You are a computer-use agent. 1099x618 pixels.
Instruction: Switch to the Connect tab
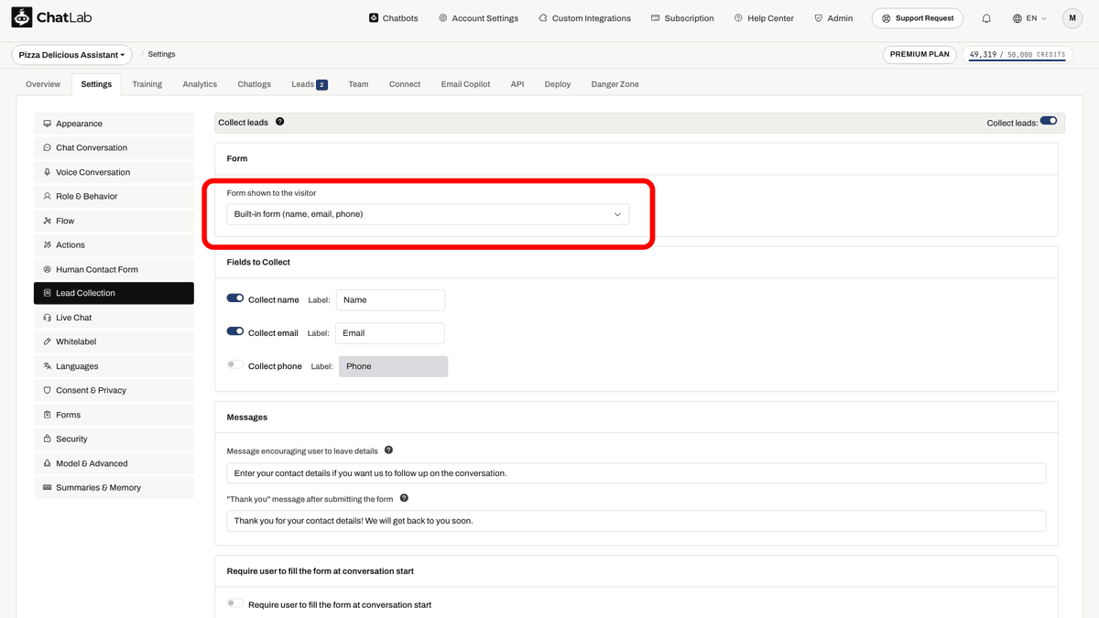coord(405,84)
